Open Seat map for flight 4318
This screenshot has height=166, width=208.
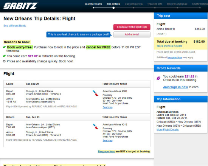click(x=107, y=140)
